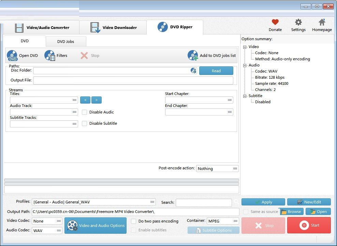Image resolution: width=337 pixels, height=246 pixels.
Task: Go to Homepage house icon
Action: click(x=322, y=22)
